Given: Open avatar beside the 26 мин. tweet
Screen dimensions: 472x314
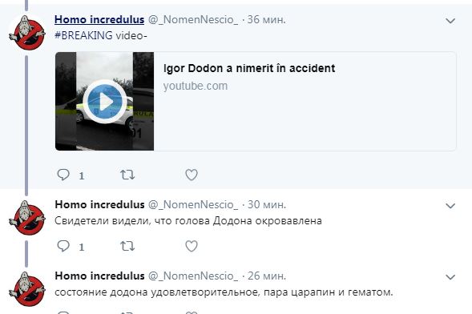Looking at the screenshot, I should tap(27, 289).
